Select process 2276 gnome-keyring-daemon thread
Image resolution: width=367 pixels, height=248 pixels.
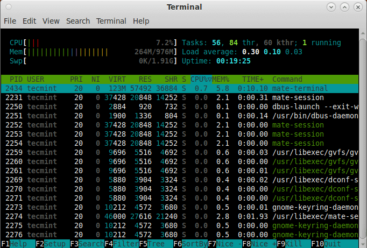tap(180, 235)
